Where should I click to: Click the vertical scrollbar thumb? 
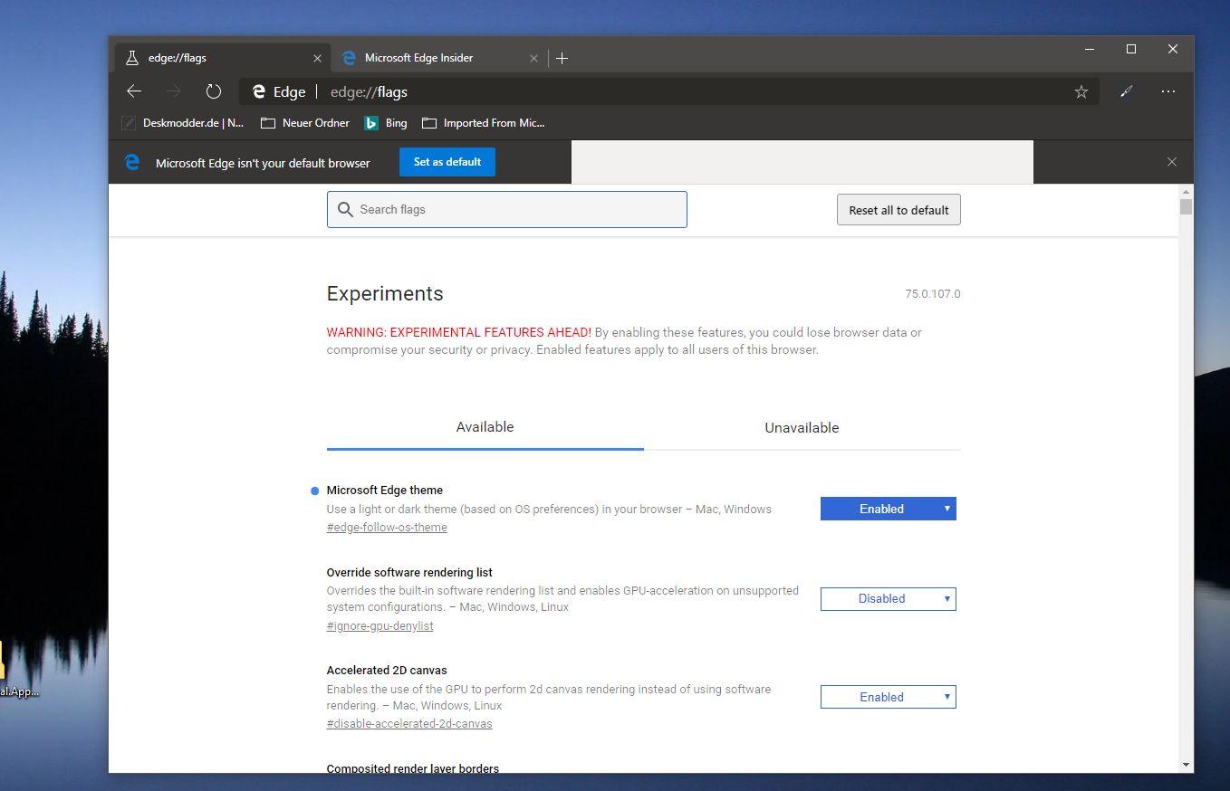[1186, 206]
